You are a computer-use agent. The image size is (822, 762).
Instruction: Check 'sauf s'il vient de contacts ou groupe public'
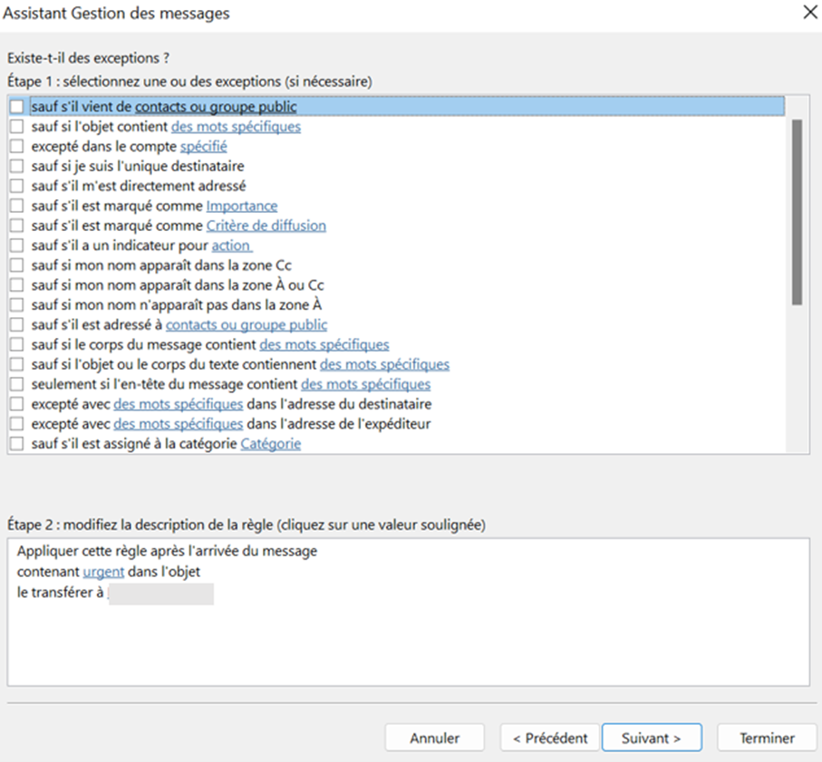[x=17, y=106]
